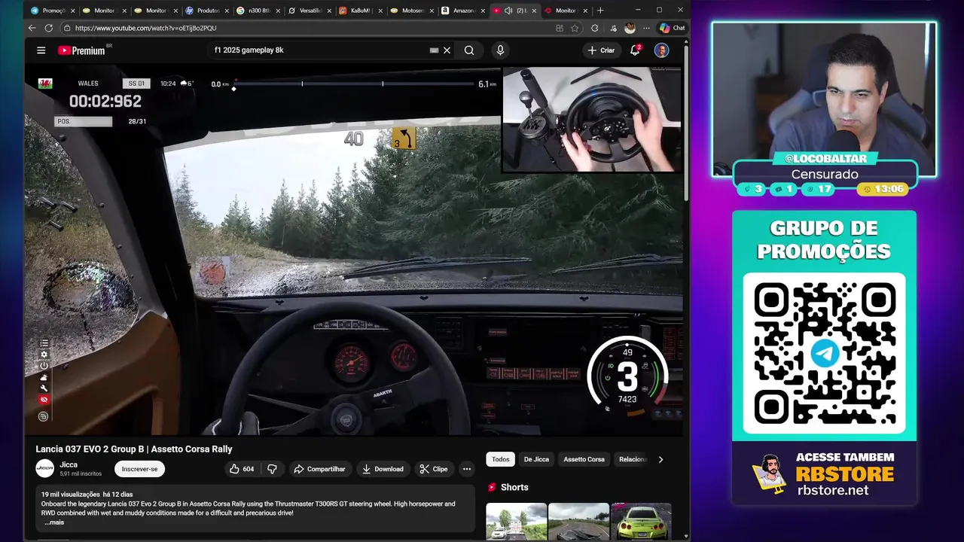
Task: Close the KaBuM! browser tab
Action: tap(380, 11)
